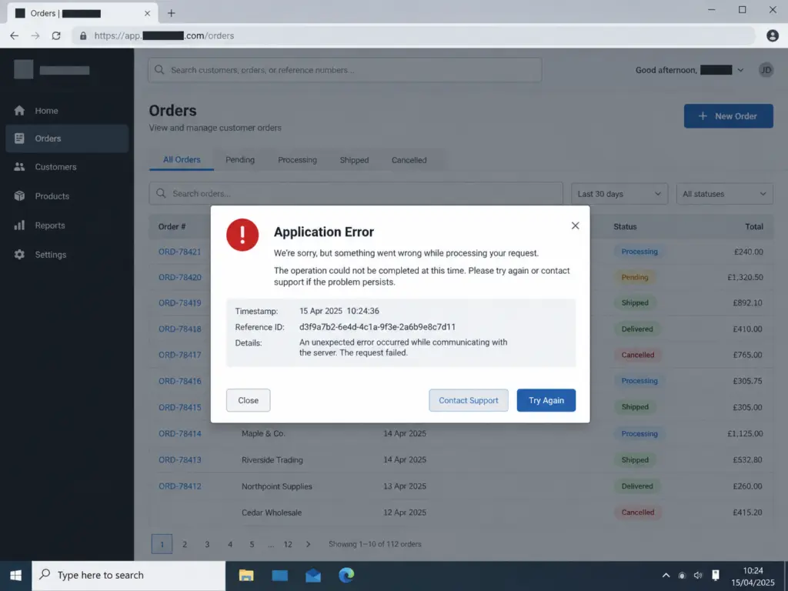Click the Search orders input field
The height and width of the screenshot is (591, 788).
click(x=356, y=193)
